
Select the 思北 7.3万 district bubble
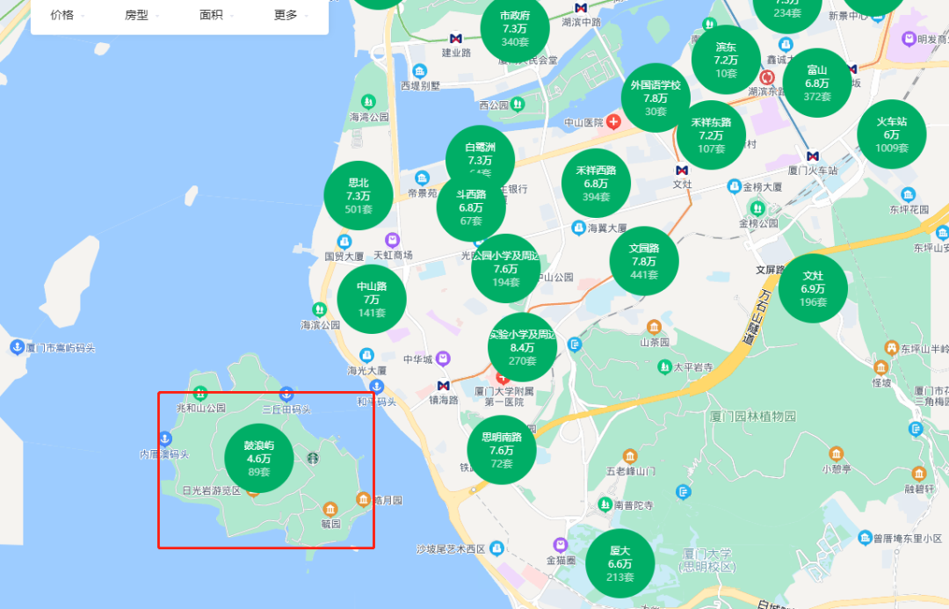tap(359, 196)
